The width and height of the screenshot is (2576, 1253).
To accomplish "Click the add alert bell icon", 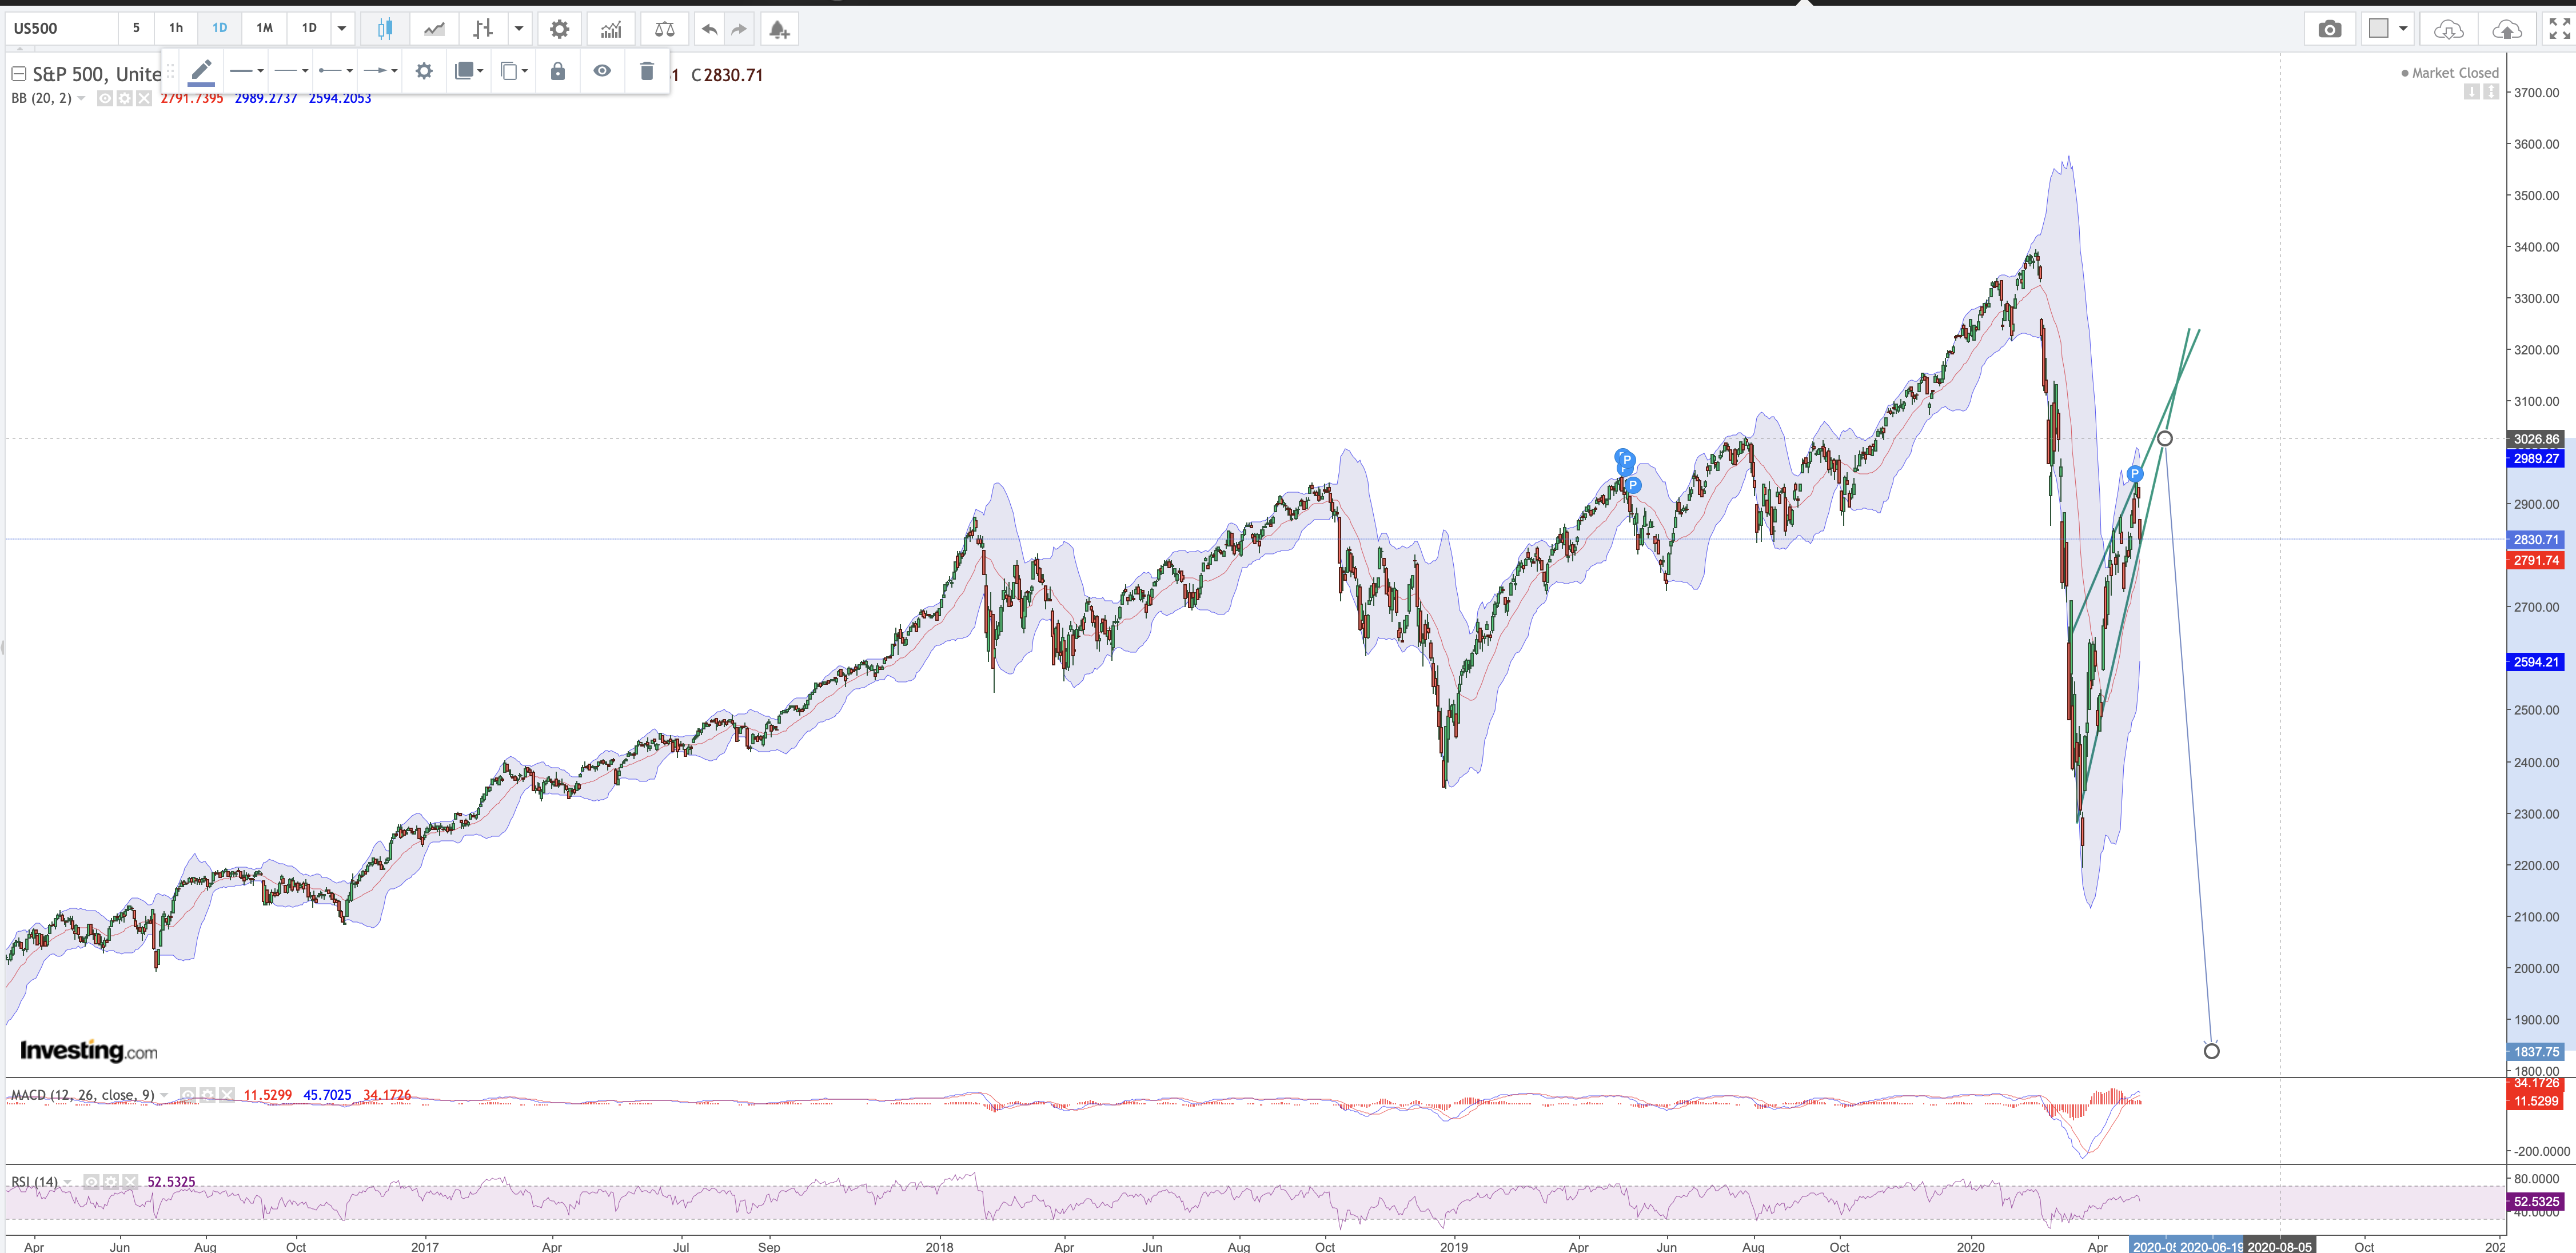I will click(x=779, y=29).
